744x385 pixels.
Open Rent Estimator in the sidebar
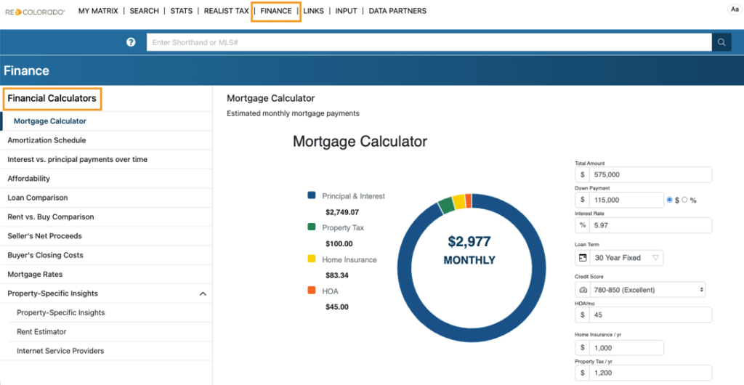click(41, 332)
